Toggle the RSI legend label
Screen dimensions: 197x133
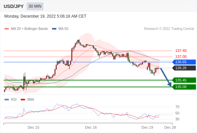click(14, 100)
